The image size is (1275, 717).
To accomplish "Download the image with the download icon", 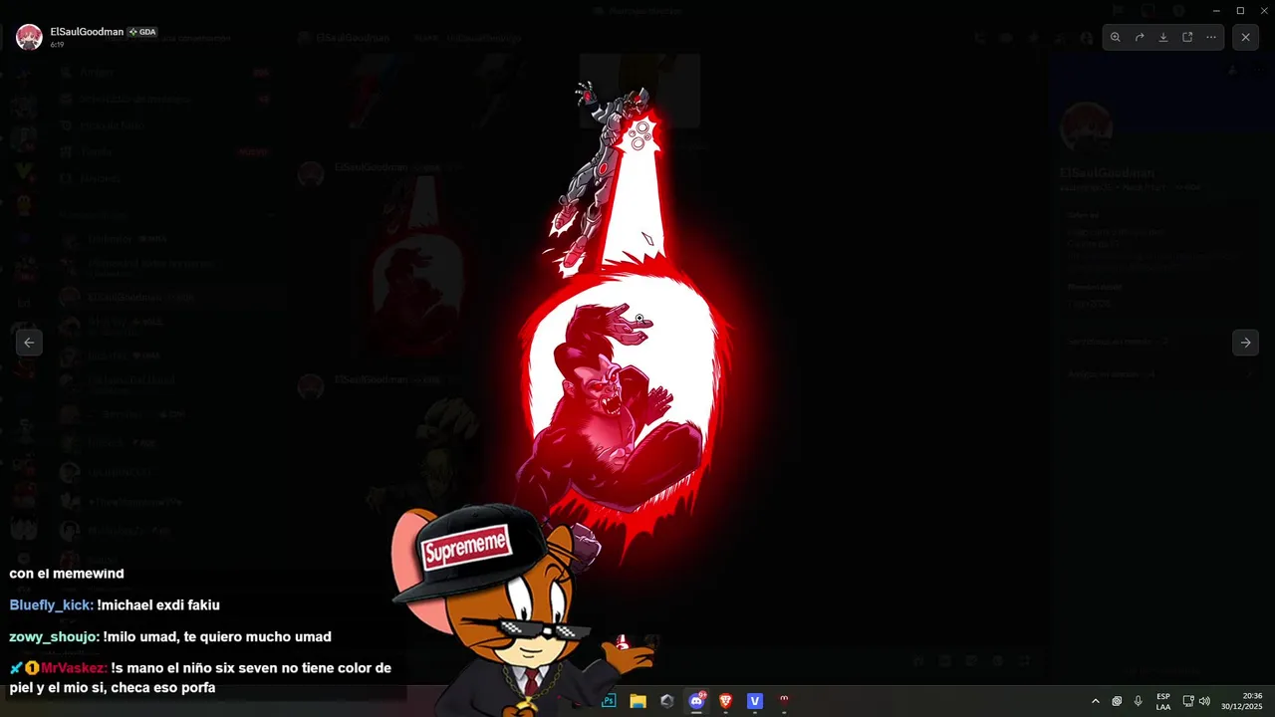I will [1163, 37].
